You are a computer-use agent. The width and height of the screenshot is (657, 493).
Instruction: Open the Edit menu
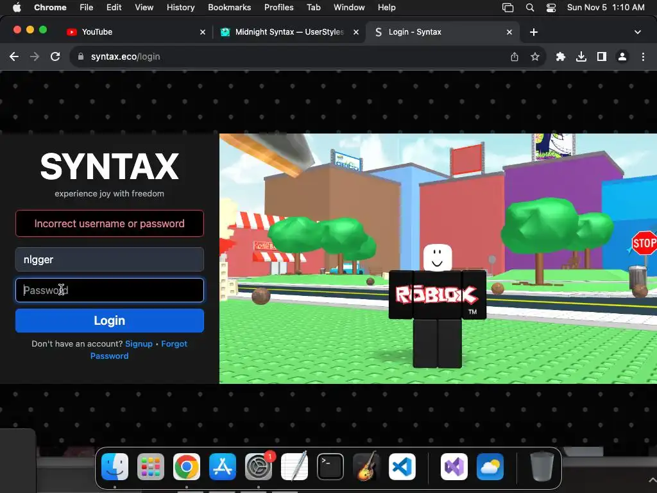point(114,7)
